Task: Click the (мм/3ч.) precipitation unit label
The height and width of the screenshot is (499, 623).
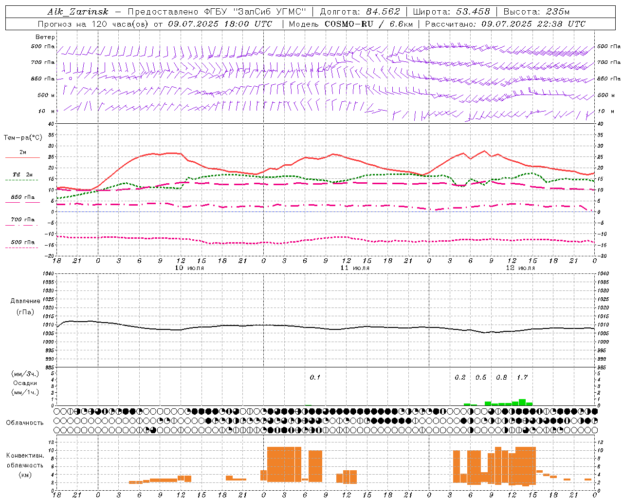Action: point(25,374)
